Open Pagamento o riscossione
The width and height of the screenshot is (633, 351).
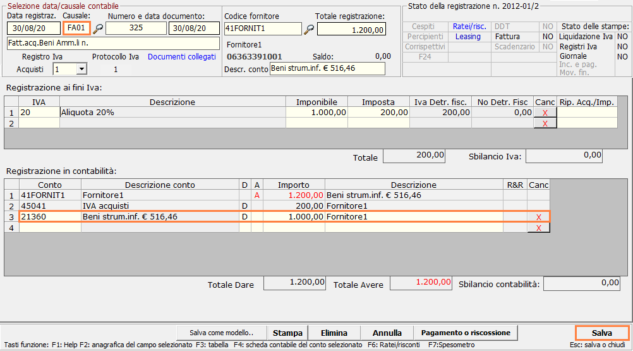466,333
